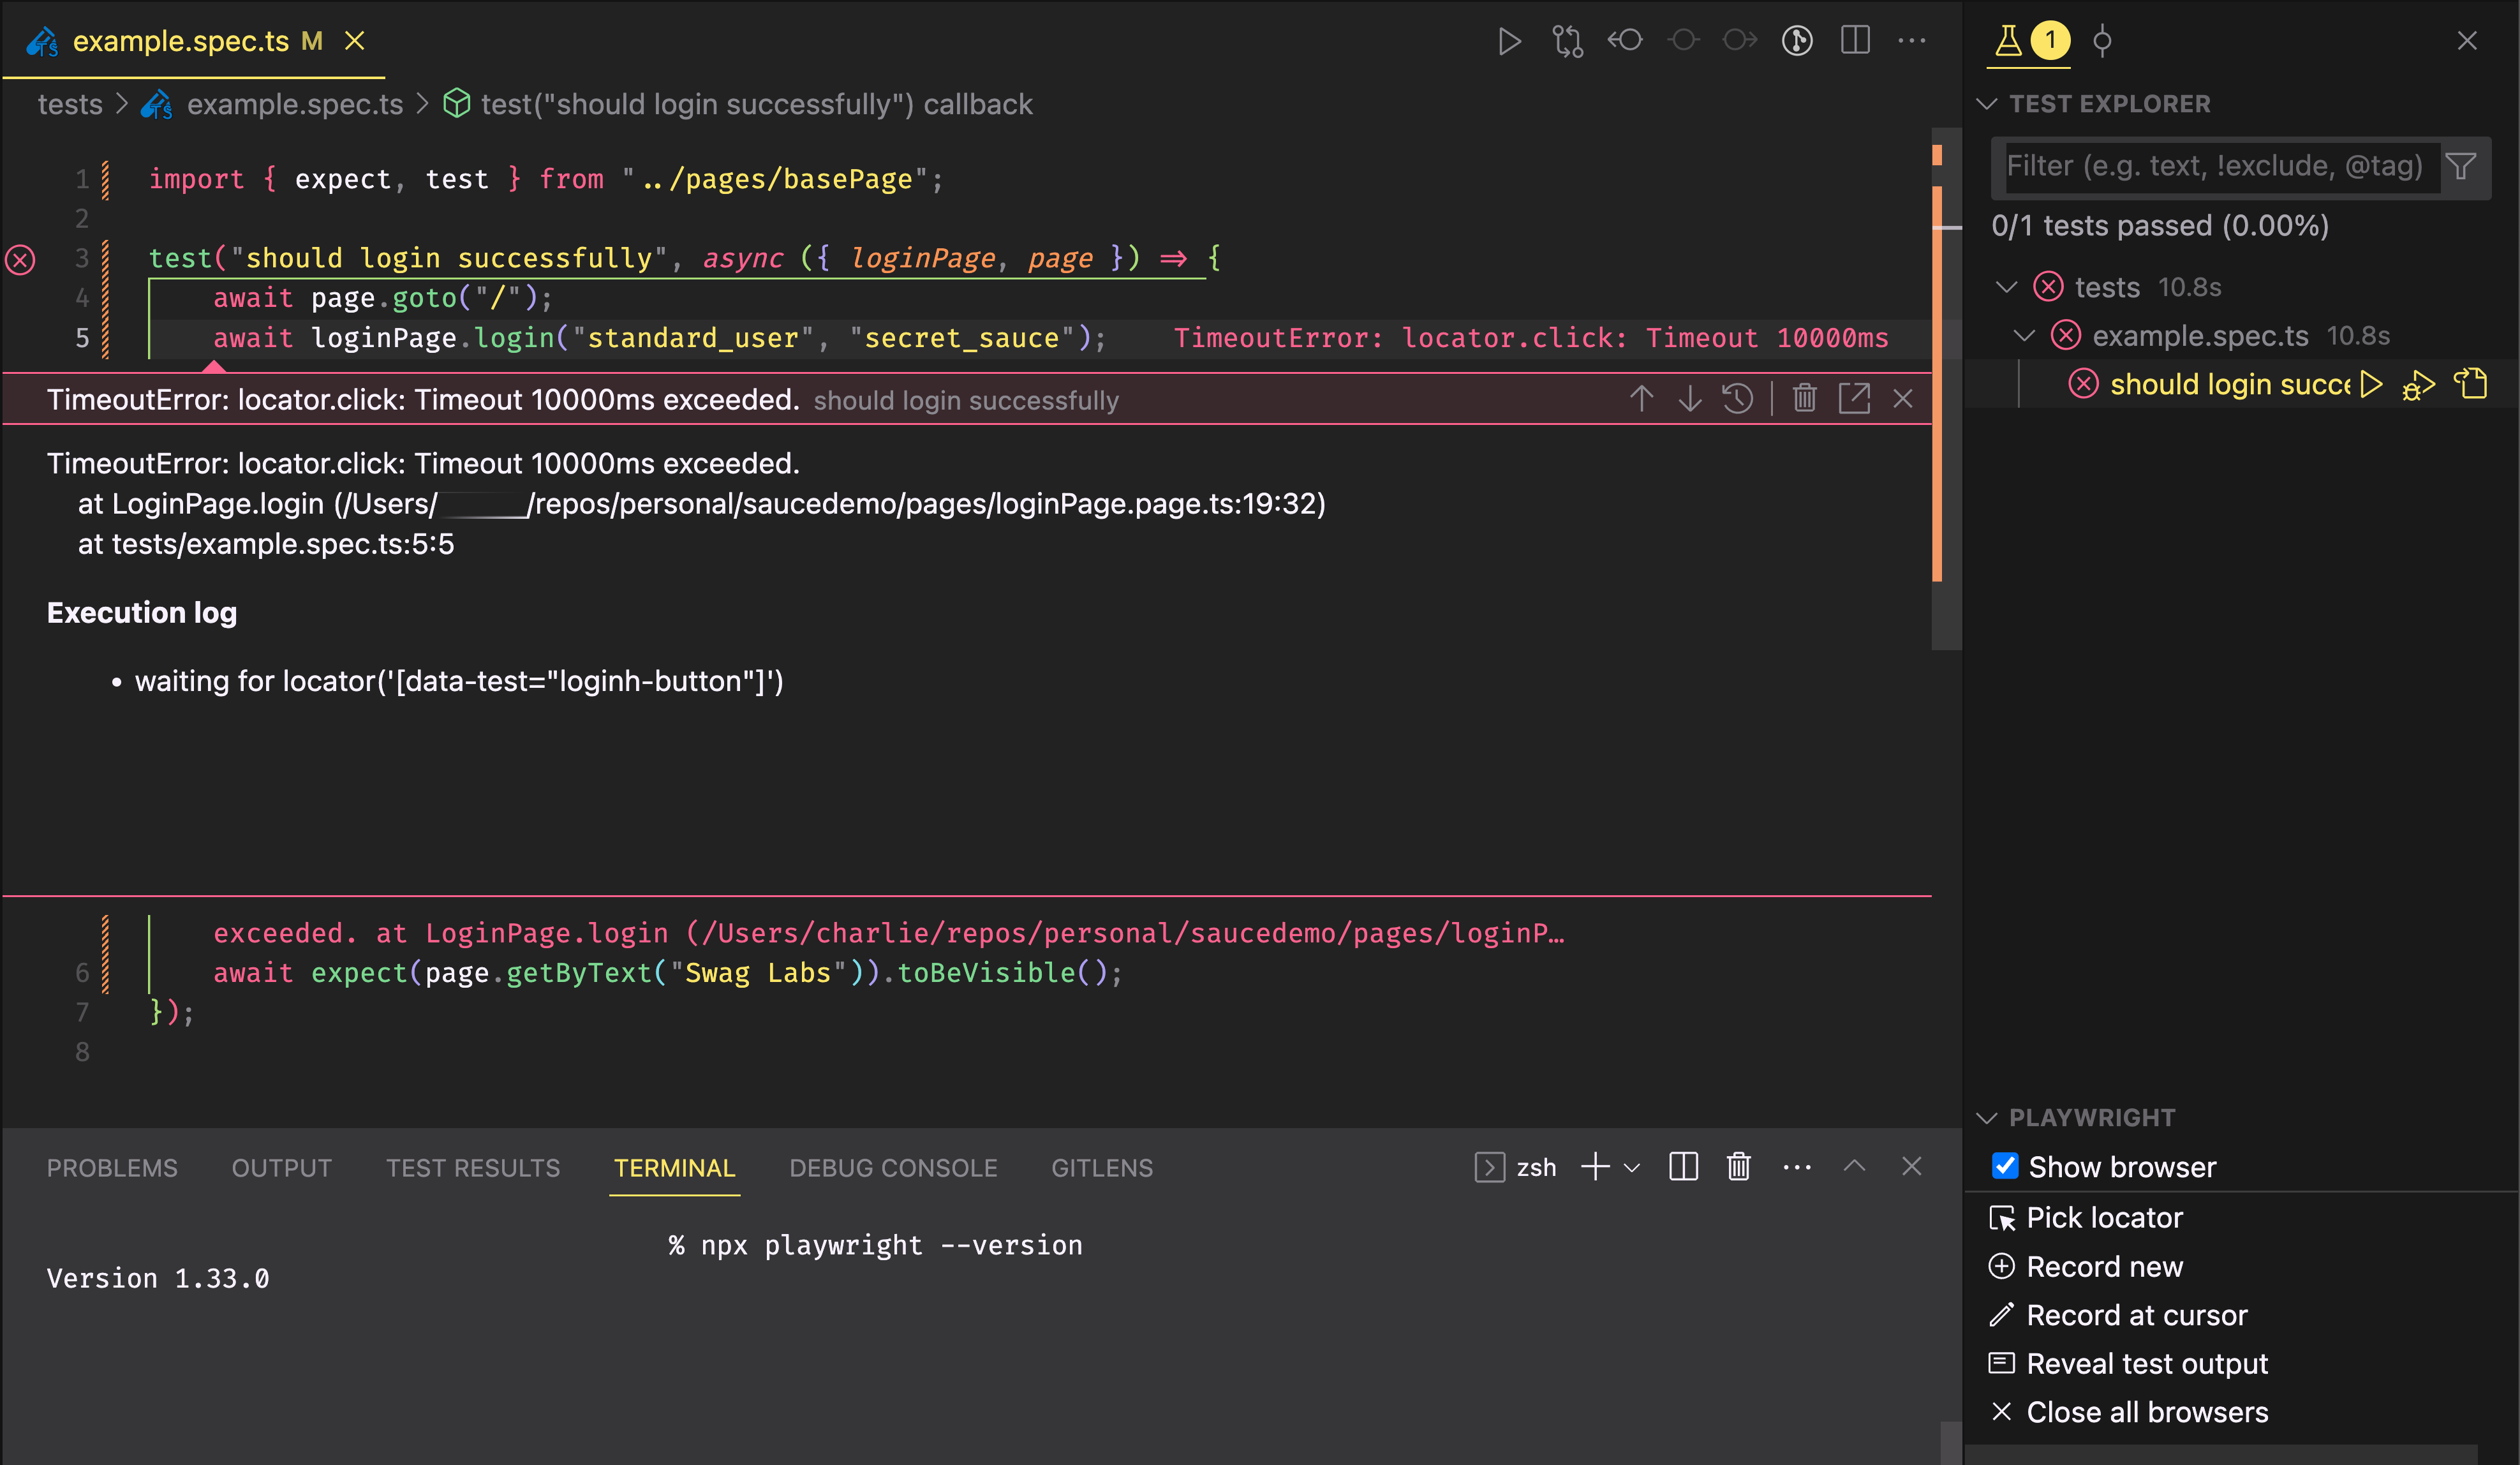Viewport: 2520px width, 1465px height.
Task: Clear the TimeoutError peek with the trash icon
Action: [x=1804, y=398]
